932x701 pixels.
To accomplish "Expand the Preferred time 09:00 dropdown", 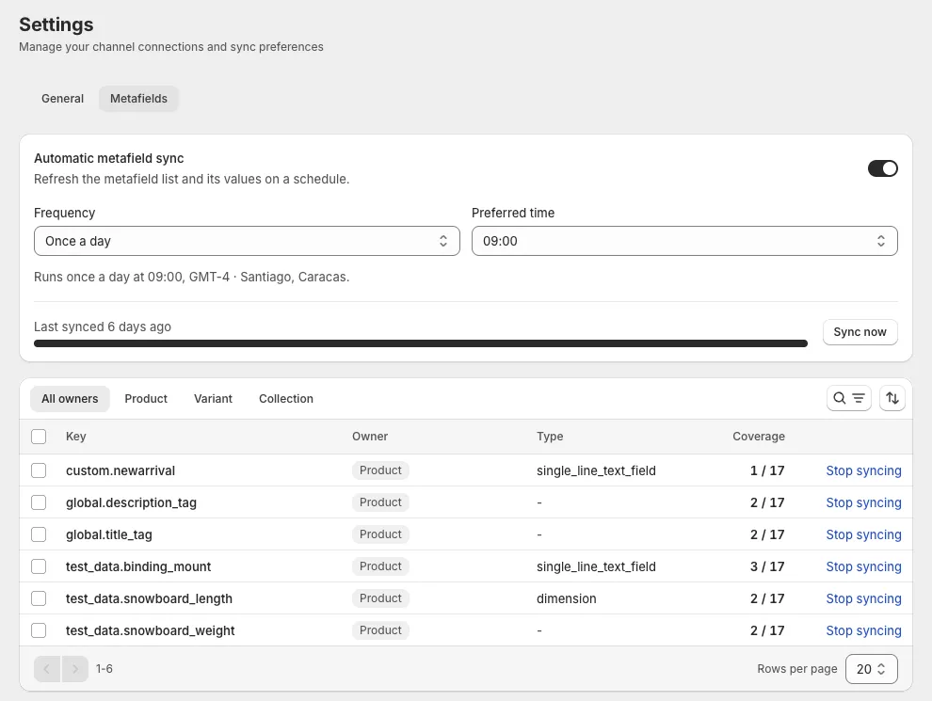I will point(684,241).
